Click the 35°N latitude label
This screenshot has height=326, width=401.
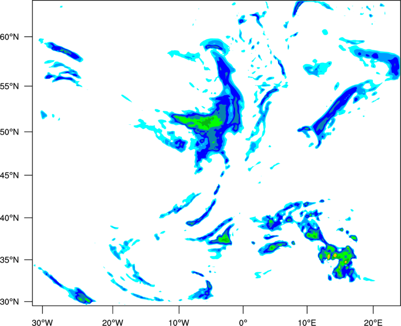[10, 260]
